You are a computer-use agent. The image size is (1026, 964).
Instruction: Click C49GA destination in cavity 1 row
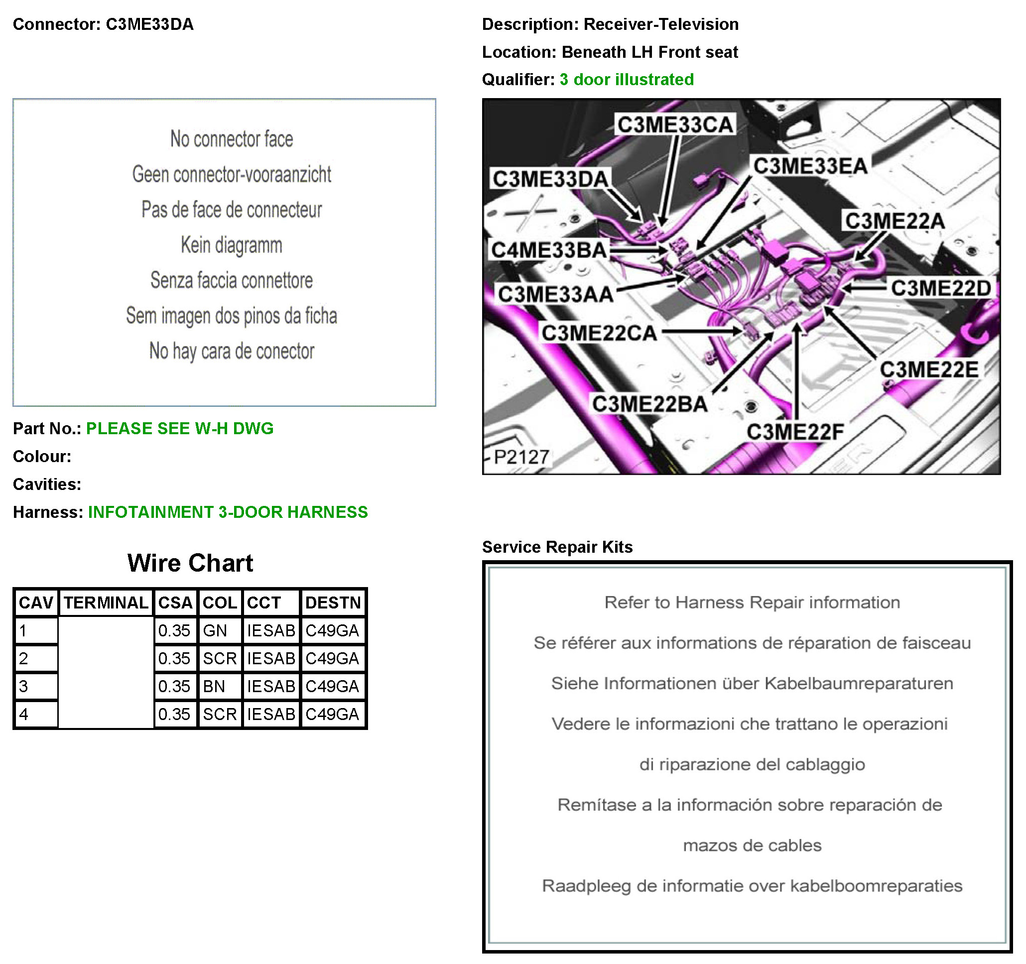[x=332, y=630]
